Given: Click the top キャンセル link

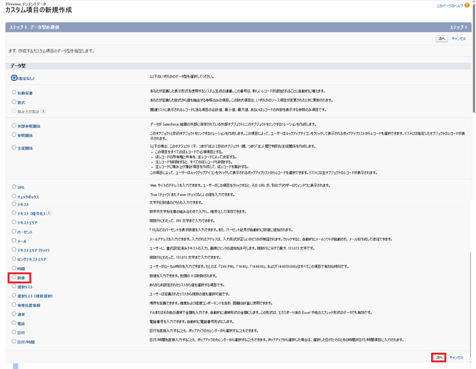Looking at the screenshot, I should tap(458, 39).
